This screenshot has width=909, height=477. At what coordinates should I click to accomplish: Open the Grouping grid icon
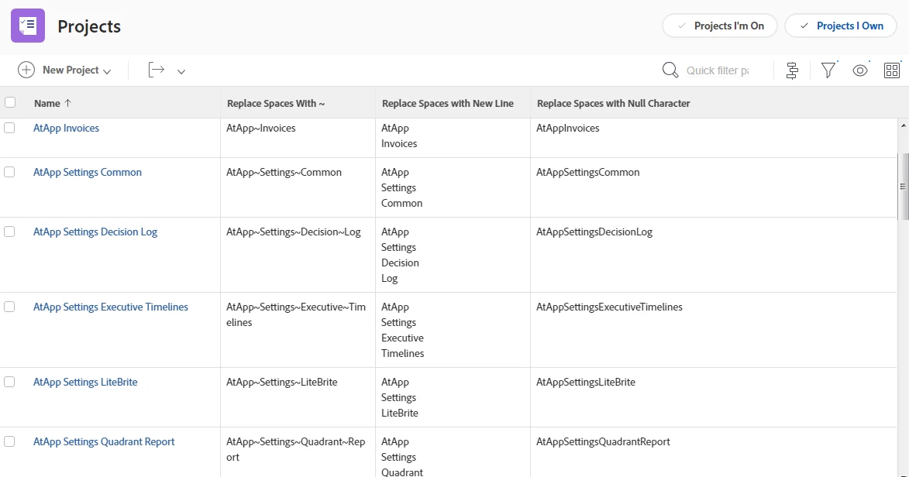[x=892, y=70]
